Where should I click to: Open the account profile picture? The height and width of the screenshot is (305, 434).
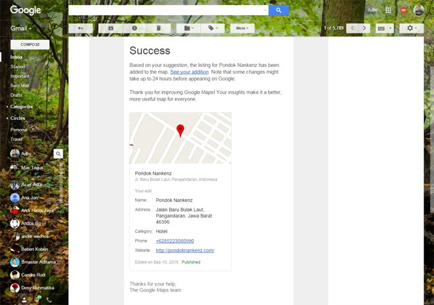pos(418,11)
